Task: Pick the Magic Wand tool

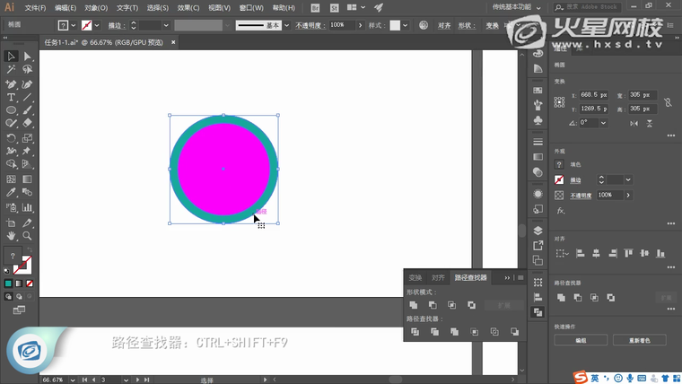Action: [x=11, y=70]
